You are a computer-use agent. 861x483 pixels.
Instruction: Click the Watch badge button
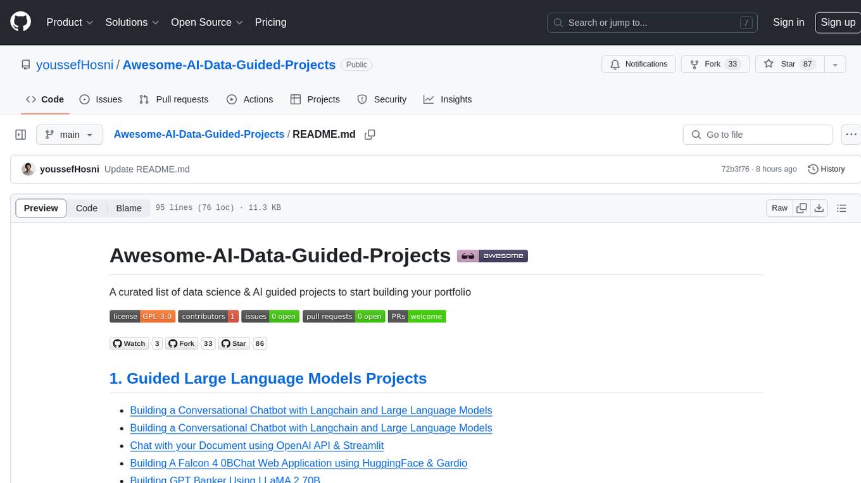(129, 343)
